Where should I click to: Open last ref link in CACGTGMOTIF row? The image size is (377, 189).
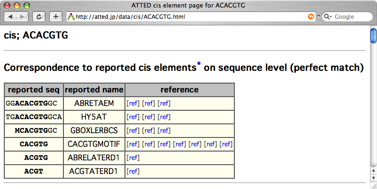(226, 144)
